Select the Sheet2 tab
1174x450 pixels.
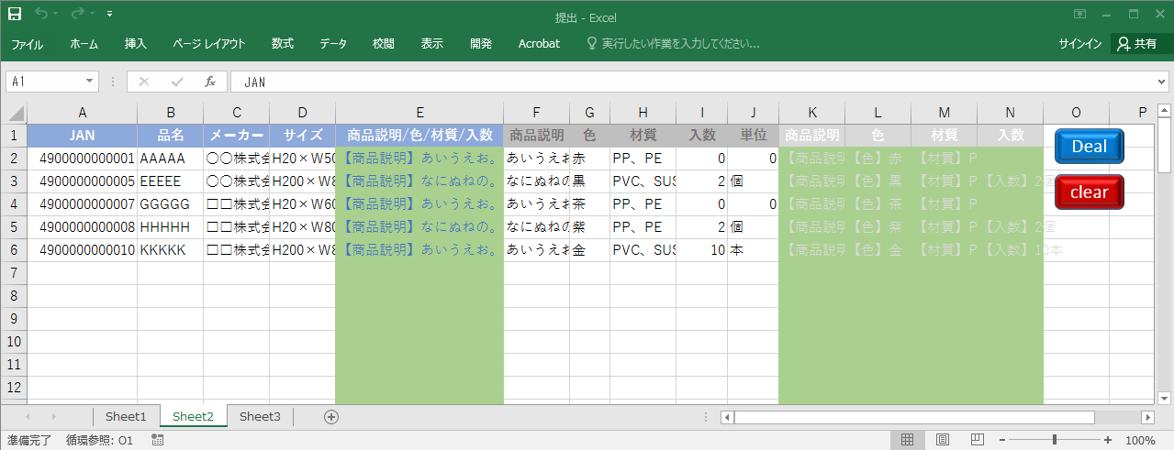click(194, 416)
